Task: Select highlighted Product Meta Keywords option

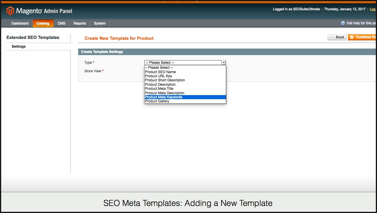Action: [164, 97]
